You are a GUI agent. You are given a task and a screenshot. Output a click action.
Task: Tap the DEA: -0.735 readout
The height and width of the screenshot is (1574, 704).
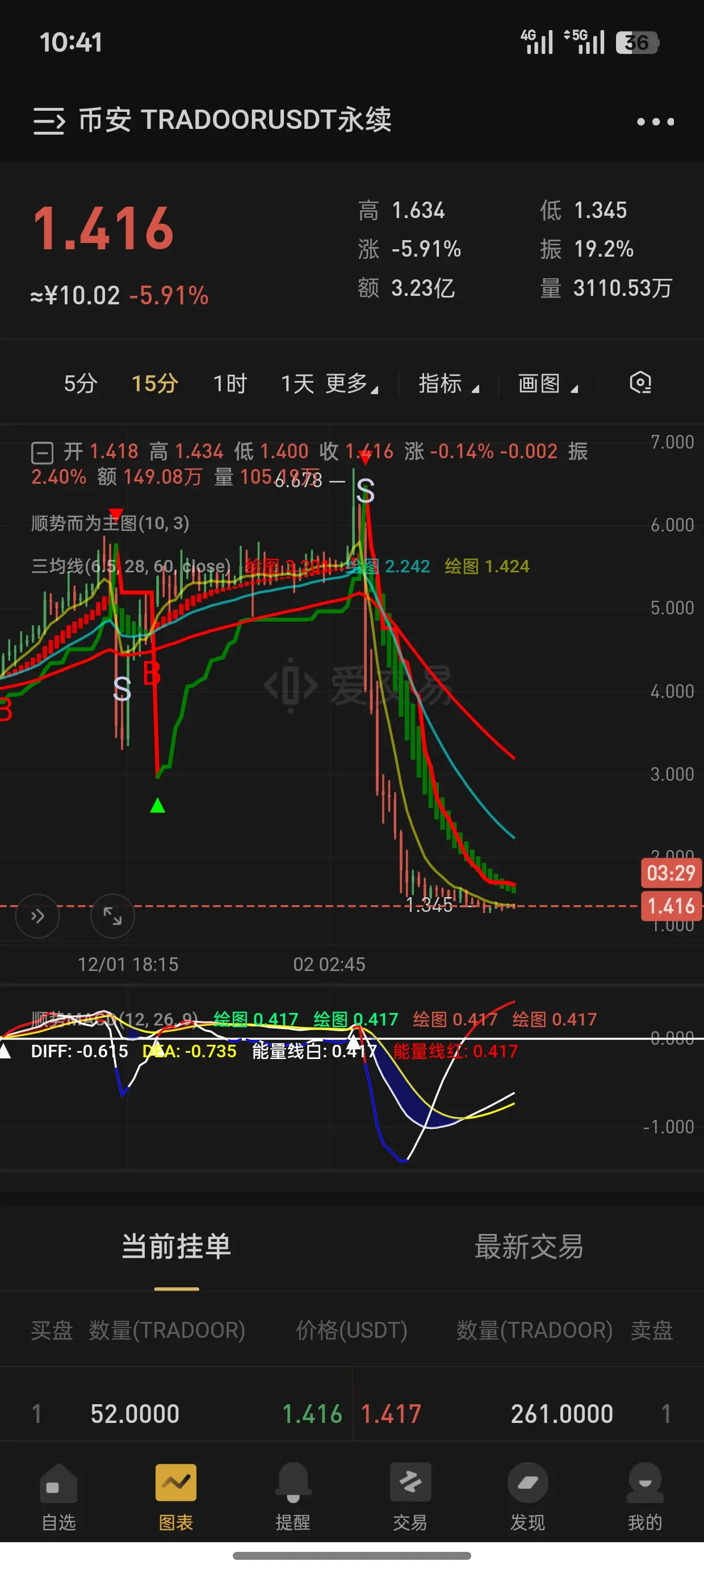pos(190,1051)
